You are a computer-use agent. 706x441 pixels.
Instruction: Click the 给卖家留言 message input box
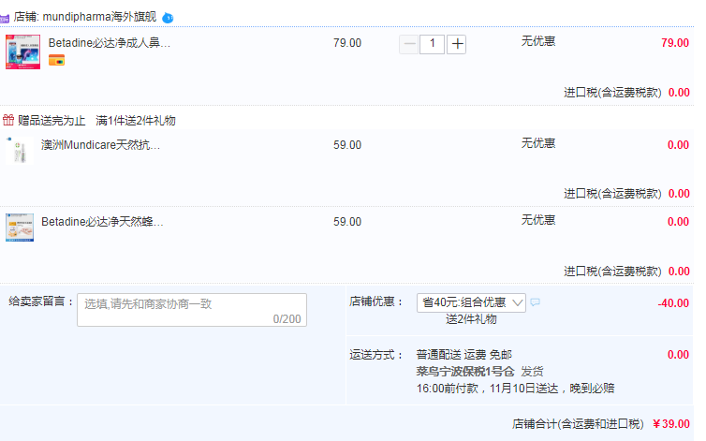coord(192,310)
